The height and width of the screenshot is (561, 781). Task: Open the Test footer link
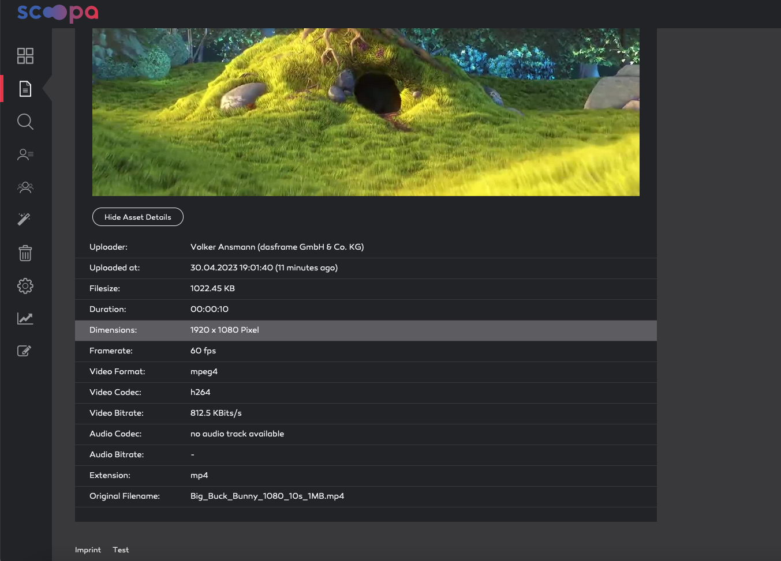point(121,550)
